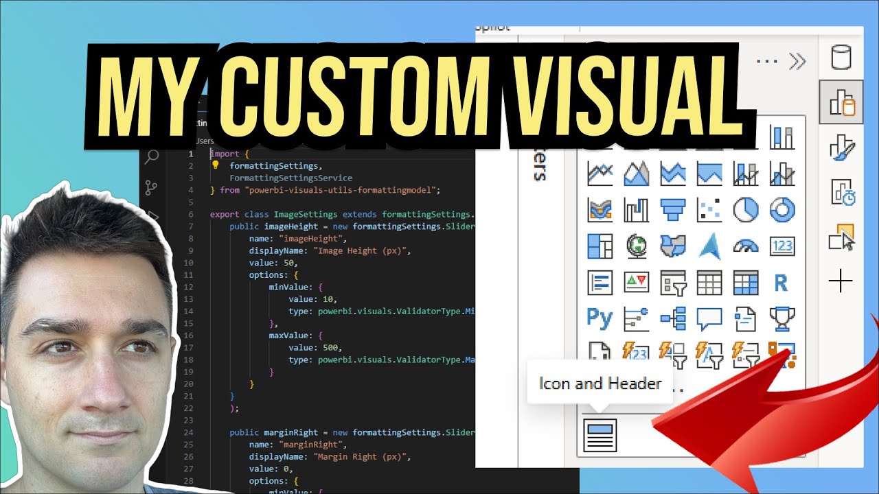Select the Stacked area chart visual
Screen dimensions: 879x494
pyautogui.click(x=673, y=174)
